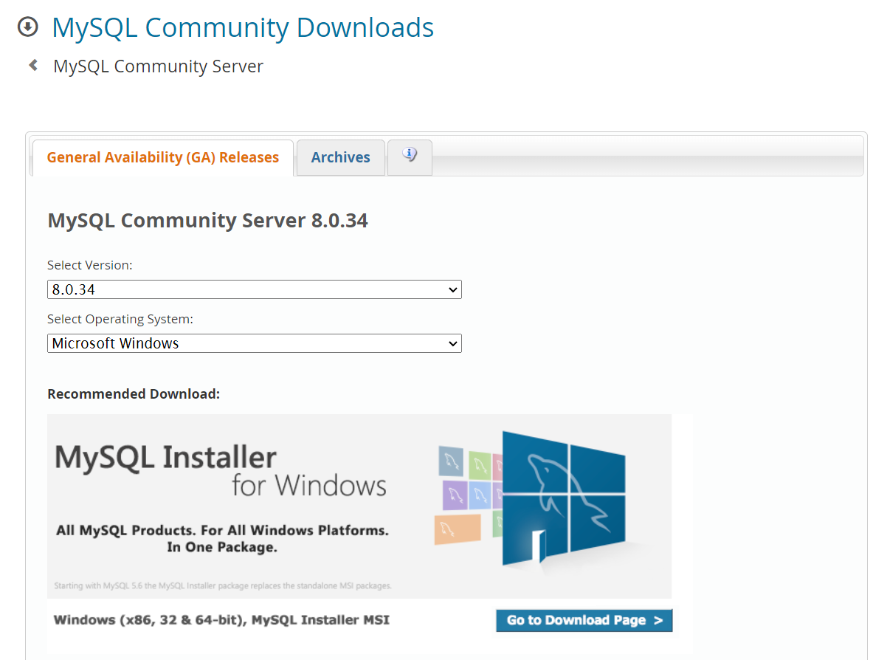The width and height of the screenshot is (873, 660).
Task: Click the MySQL Installer for Windows banner
Action: [359, 506]
